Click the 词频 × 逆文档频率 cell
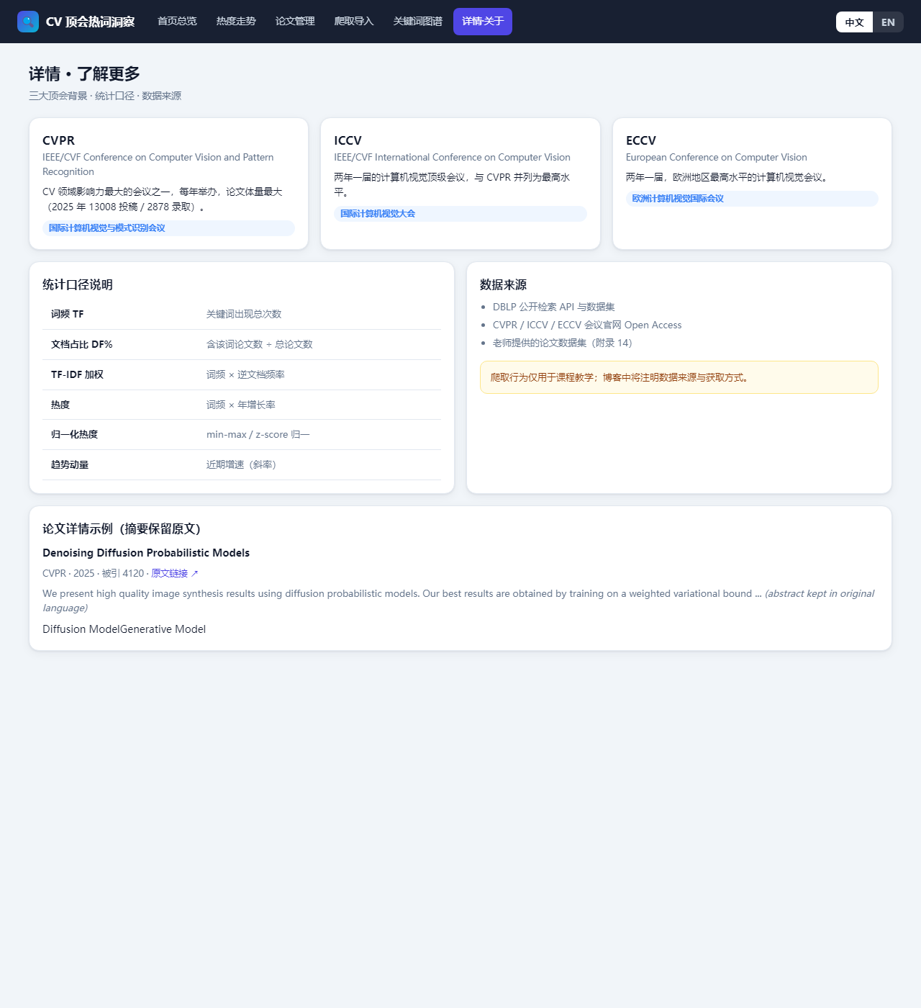This screenshot has width=921, height=1008. point(245,374)
